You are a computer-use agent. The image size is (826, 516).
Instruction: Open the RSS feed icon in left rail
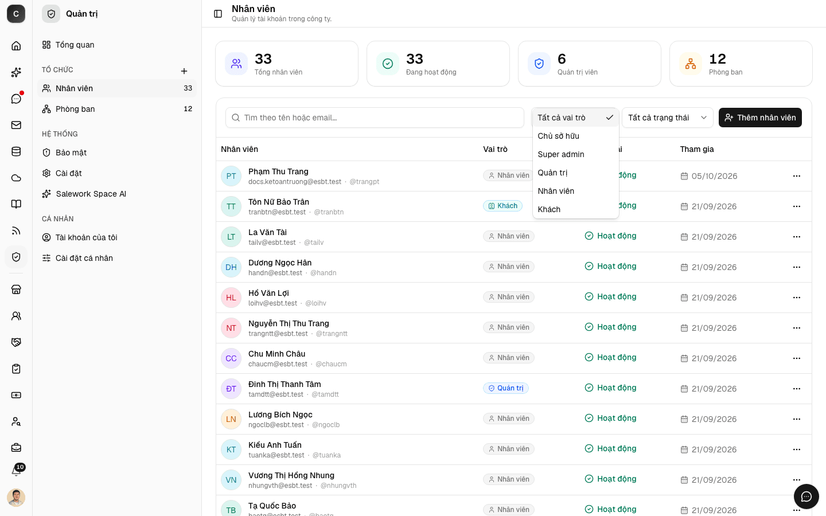point(16,230)
